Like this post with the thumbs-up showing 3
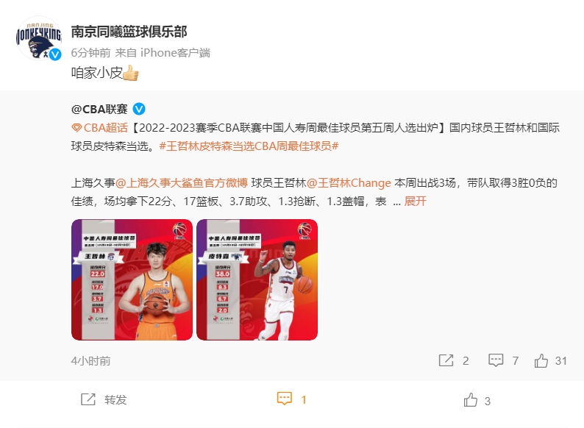The image size is (584, 428). point(471,400)
